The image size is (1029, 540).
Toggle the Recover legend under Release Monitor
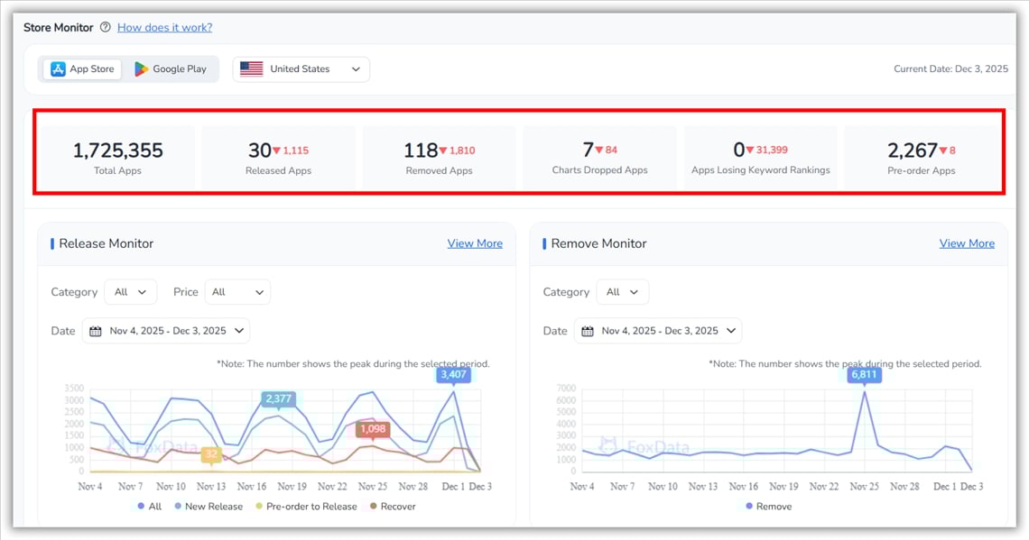tap(394, 506)
